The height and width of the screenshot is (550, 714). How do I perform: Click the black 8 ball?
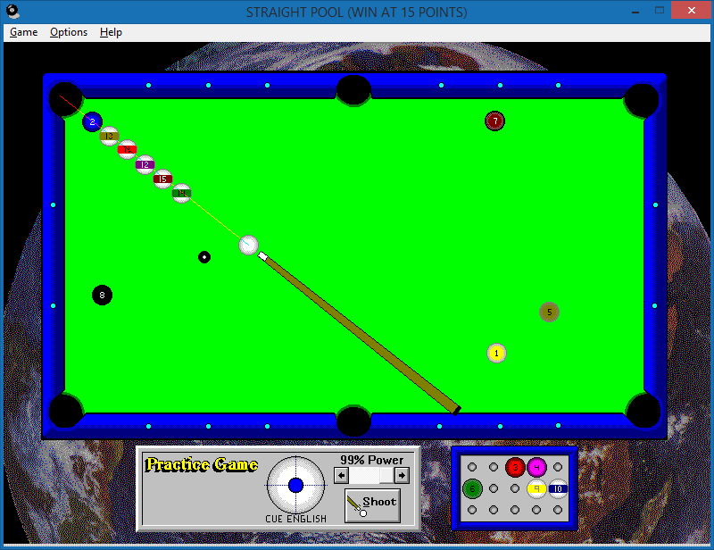(102, 296)
